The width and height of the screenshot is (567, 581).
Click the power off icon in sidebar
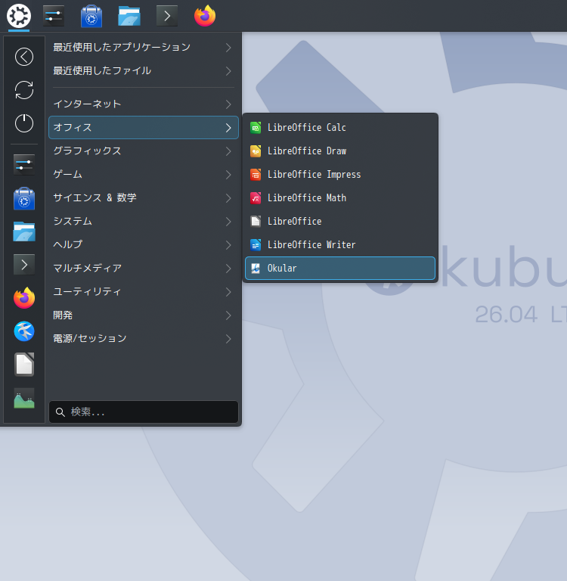pos(24,123)
